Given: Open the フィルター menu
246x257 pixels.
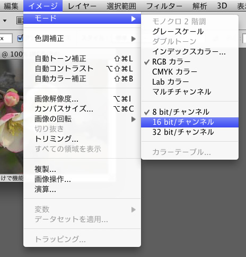Looking at the screenshot, I should tap(164, 6).
